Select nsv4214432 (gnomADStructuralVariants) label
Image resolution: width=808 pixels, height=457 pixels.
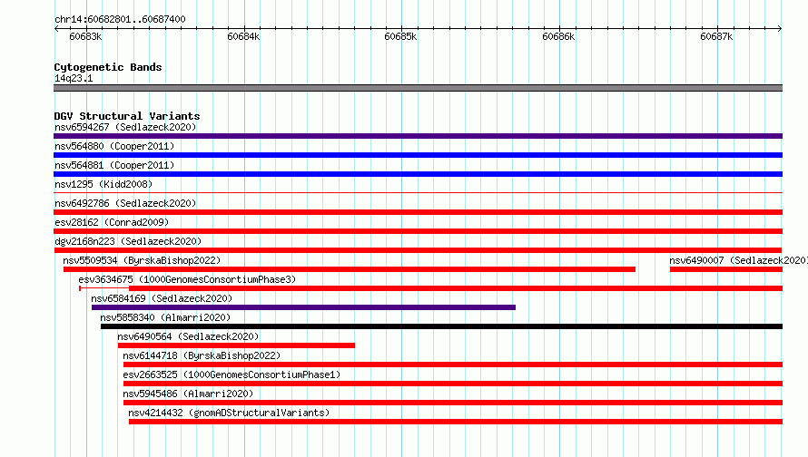(229, 413)
